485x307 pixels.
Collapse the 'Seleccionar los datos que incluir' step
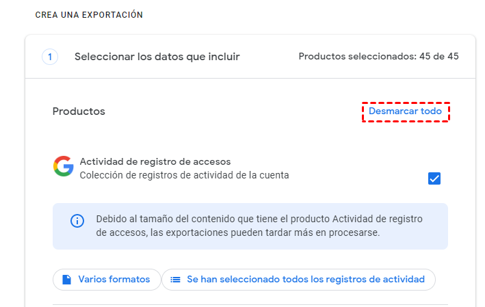tap(157, 57)
